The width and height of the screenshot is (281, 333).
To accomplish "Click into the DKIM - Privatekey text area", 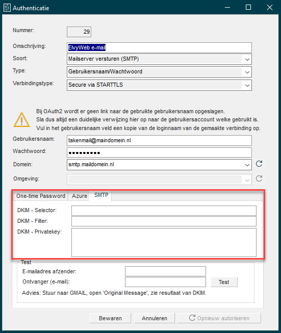I will pos(164,242).
